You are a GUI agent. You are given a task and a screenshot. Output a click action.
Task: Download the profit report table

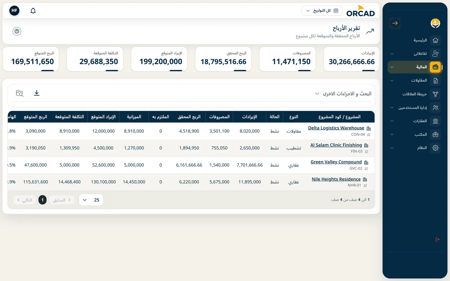37,93
